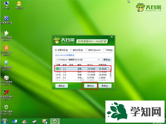This screenshot has height=124, width=166.
Task: Open the Windows Start orb
Action: [4, 121]
